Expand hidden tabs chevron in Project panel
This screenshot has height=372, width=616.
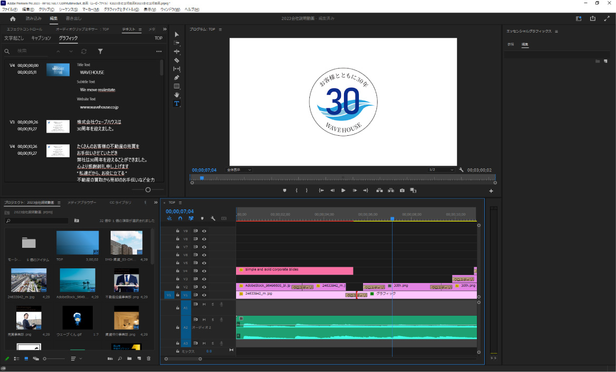click(155, 203)
